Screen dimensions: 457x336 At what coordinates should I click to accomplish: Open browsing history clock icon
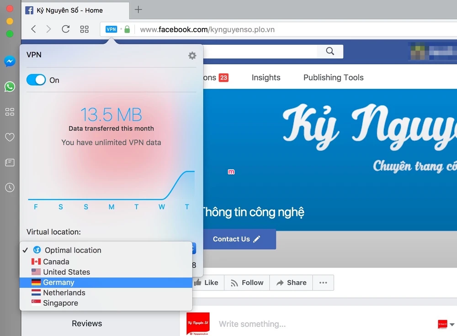(x=10, y=188)
